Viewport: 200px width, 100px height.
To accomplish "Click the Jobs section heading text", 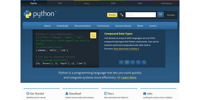I will [149, 93].
